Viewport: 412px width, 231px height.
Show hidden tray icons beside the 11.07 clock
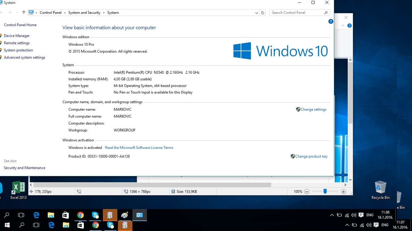point(347,225)
